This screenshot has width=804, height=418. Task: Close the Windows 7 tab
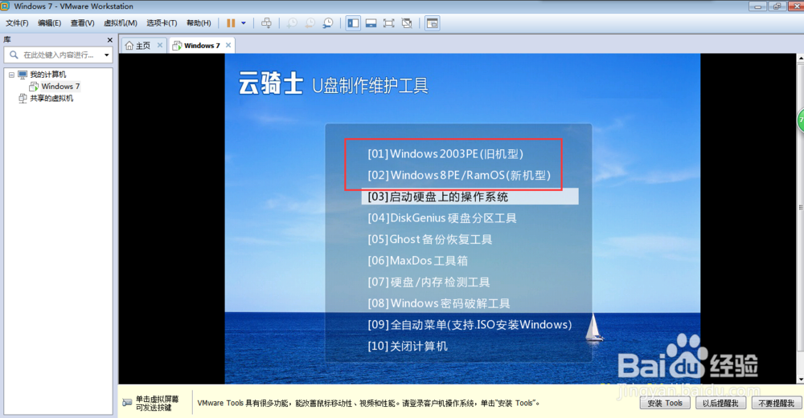click(x=228, y=45)
